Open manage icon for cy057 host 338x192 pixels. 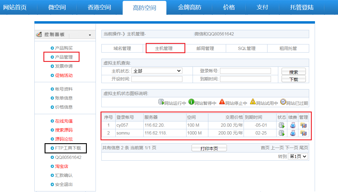(303, 125)
